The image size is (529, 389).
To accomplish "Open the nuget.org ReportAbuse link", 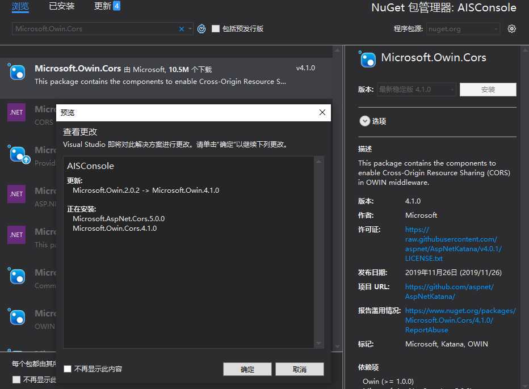I will (460, 320).
